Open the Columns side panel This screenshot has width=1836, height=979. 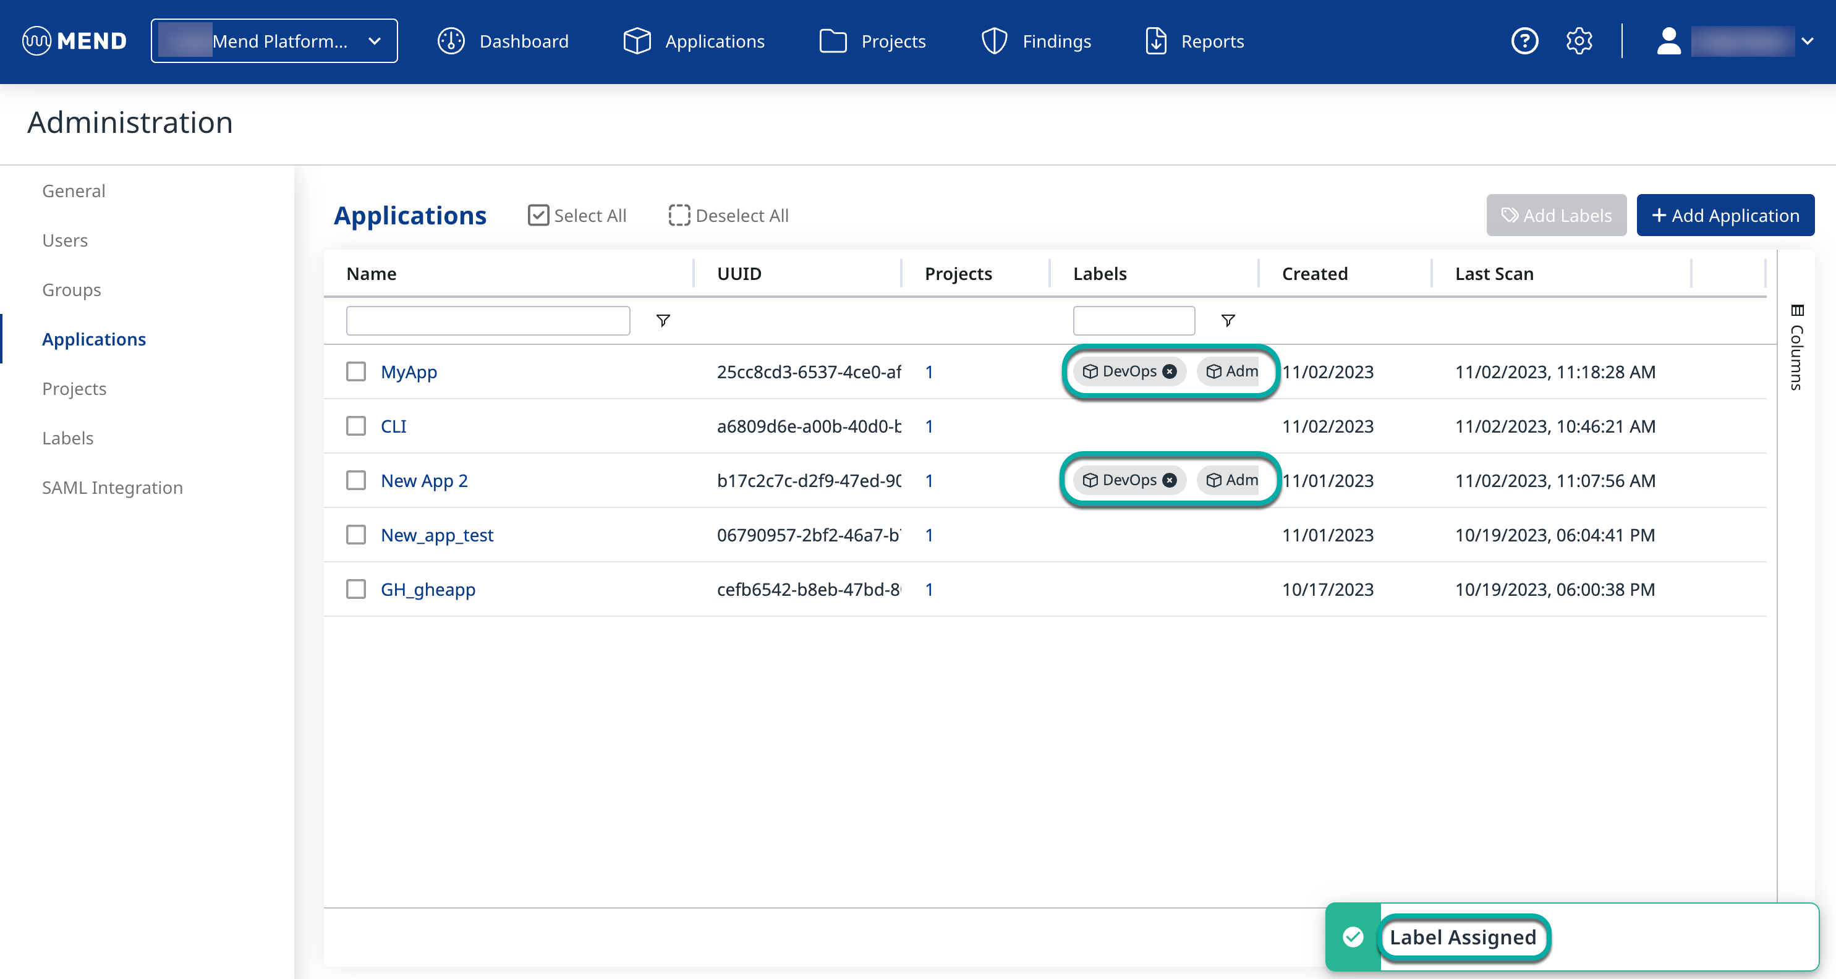[x=1797, y=348]
